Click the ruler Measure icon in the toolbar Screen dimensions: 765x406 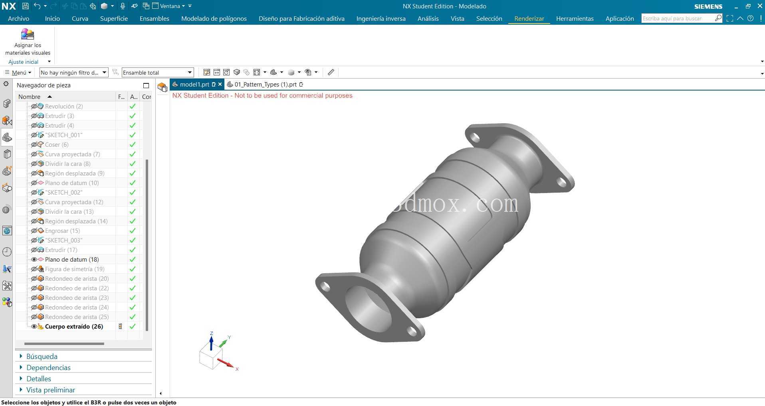point(331,72)
